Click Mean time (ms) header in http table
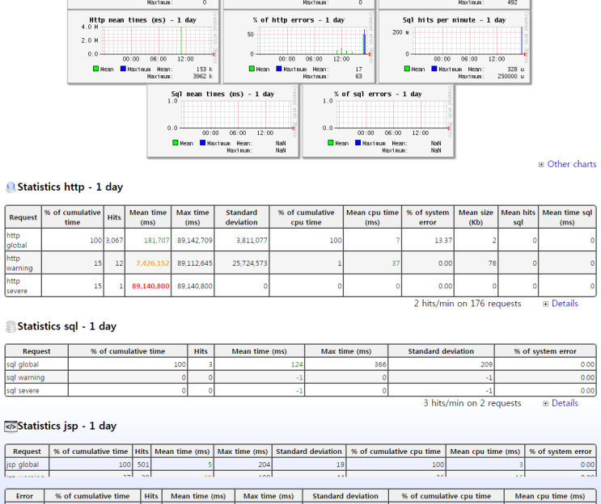Viewport: 601px width, 504px height. pos(148,217)
